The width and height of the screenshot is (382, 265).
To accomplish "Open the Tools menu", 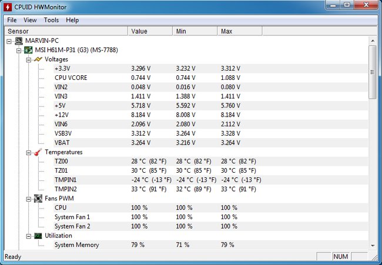I will (51, 20).
